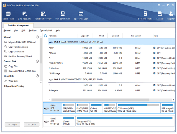The image size is (177, 134).
Task: Click partition list scroll left arrow
Action: point(50,100)
